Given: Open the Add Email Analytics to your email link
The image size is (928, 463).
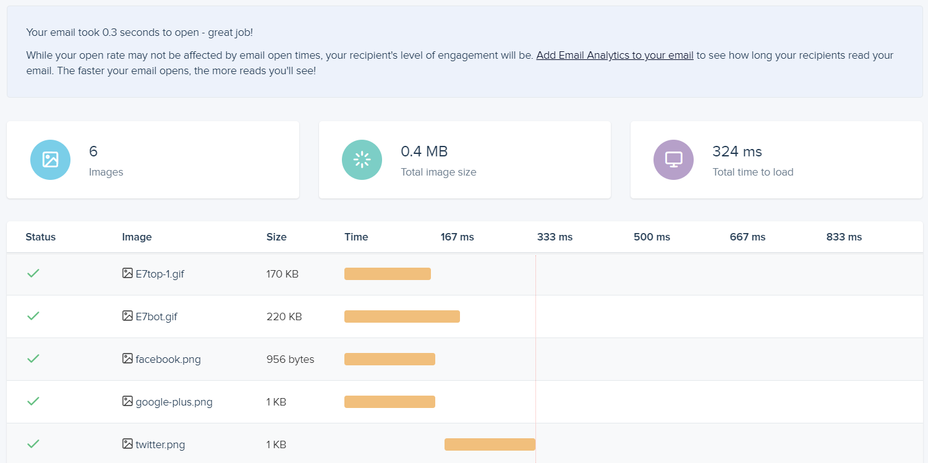Looking at the screenshot, I should tap(615, 55).
